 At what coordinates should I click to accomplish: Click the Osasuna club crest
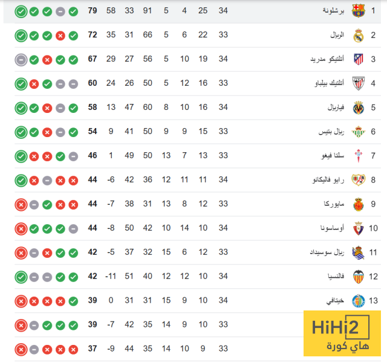pyautogui.click(x=358, y=228)
